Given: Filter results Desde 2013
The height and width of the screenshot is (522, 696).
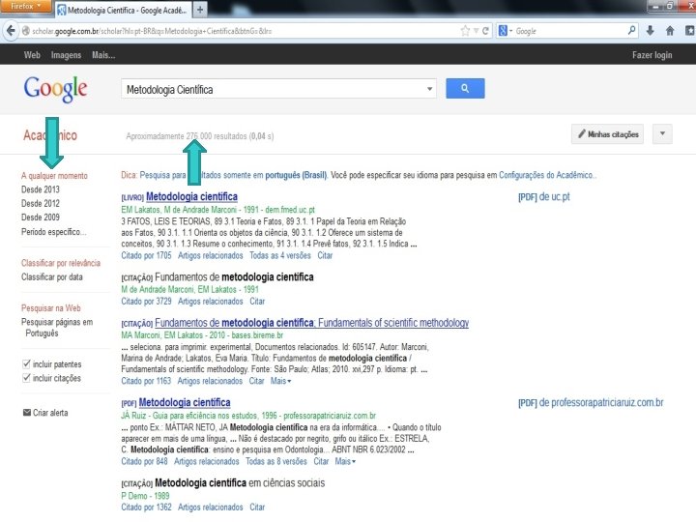Looking at the screenshot, I should [41, 189].
